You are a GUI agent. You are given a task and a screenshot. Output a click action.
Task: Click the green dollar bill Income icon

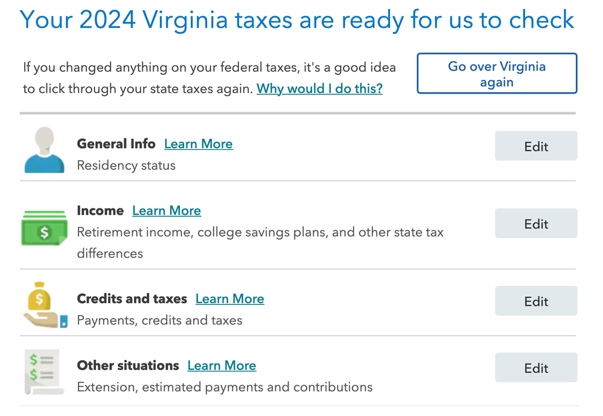44,228
